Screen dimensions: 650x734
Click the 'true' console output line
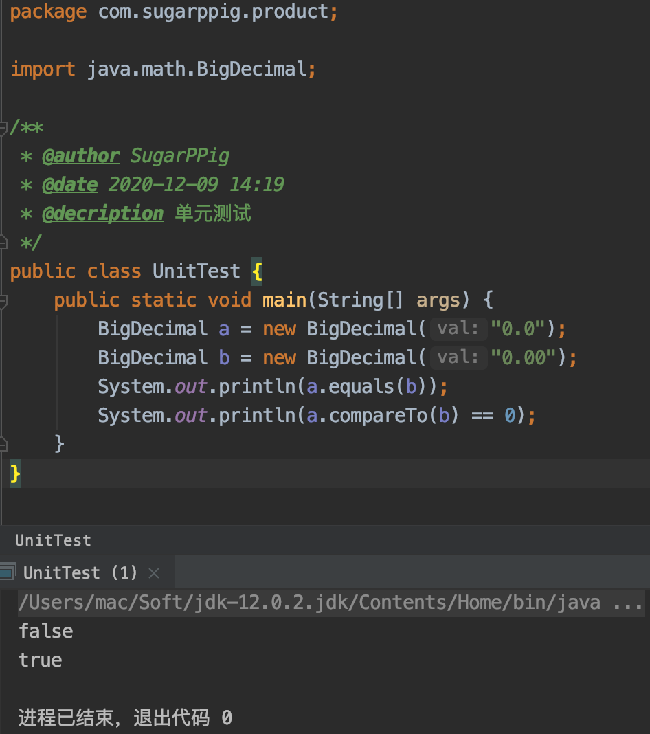coord(41,660)
